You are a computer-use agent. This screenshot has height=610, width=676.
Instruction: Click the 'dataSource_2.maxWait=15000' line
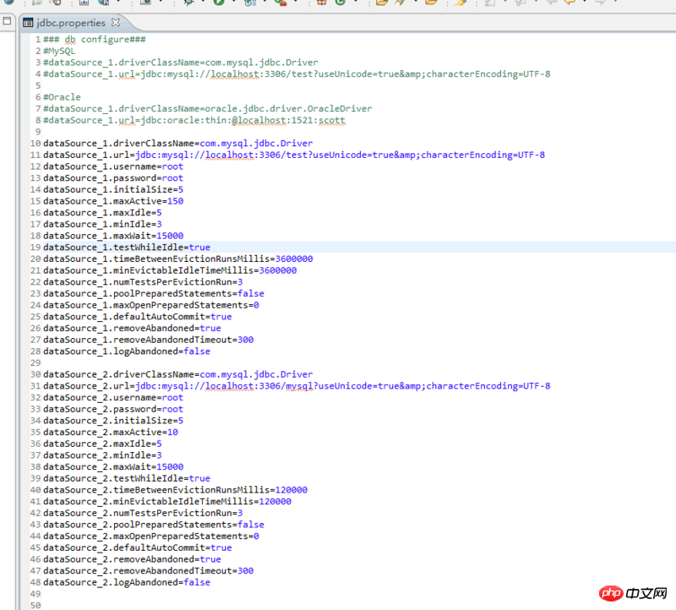(113, 468)
